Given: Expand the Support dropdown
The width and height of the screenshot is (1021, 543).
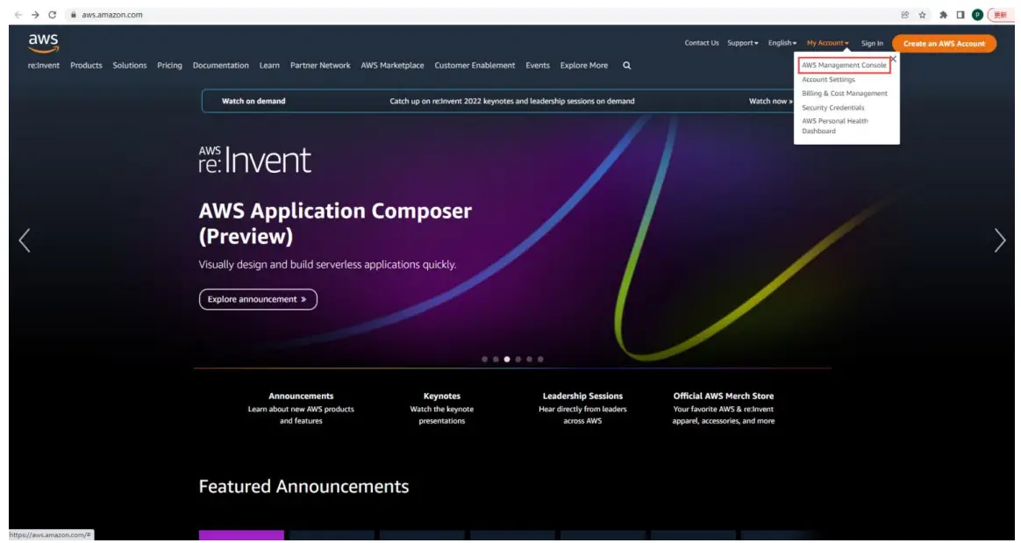Looking at the screenshot, I should tap(743, 43).
